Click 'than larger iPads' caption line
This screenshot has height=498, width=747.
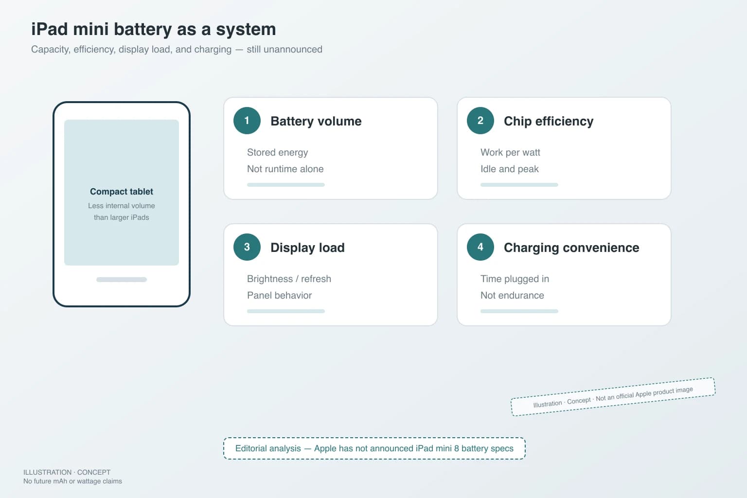122,217
